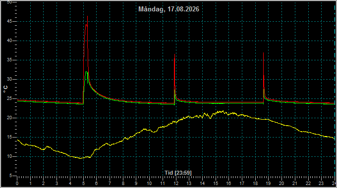Viewport: 337px width, 188px height.
Task: Click the chart title Måndag, 17.08.2026
Action: click(168, 9)
